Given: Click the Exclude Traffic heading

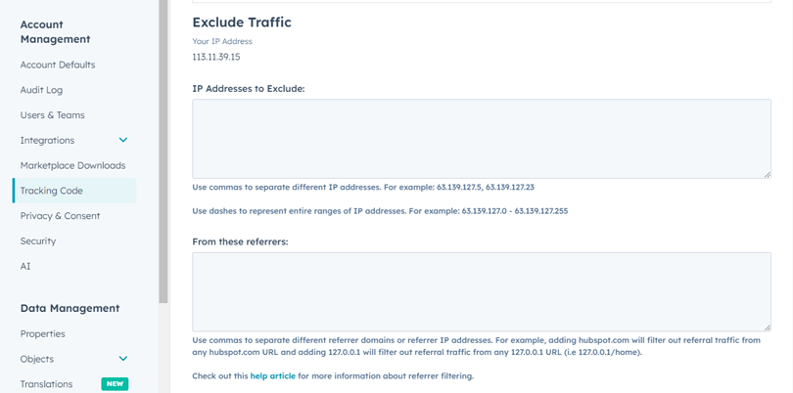Looking at the screenshot, I should [x=242, y=22].
